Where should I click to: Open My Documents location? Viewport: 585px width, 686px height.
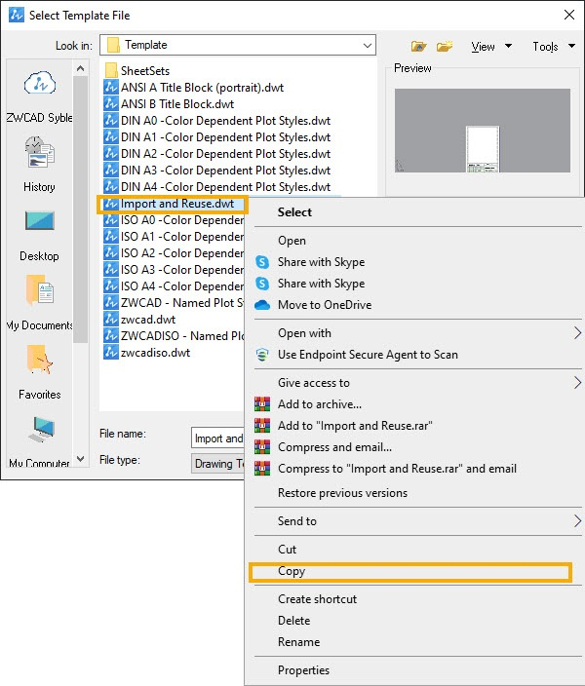click(39, 302)
